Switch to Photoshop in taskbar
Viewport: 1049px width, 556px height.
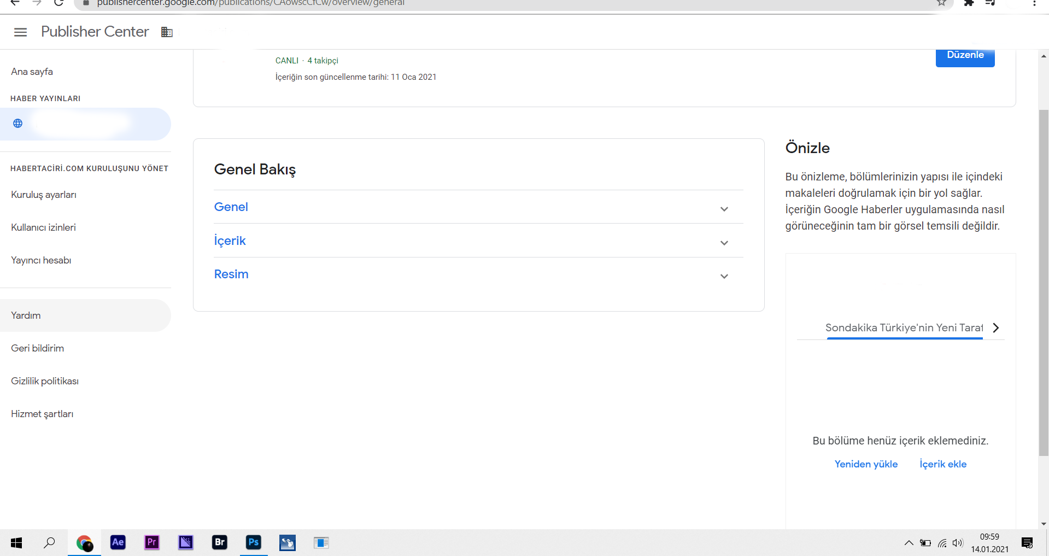[x=254, y=542]
